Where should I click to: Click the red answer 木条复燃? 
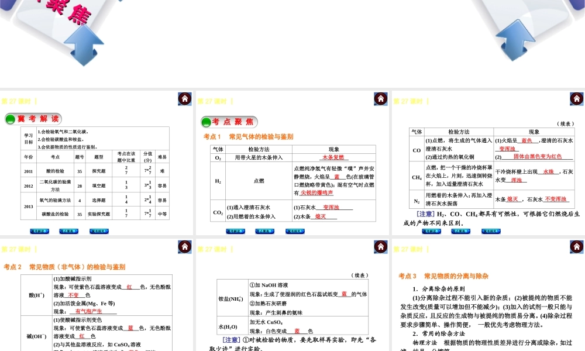coord(333,157)
